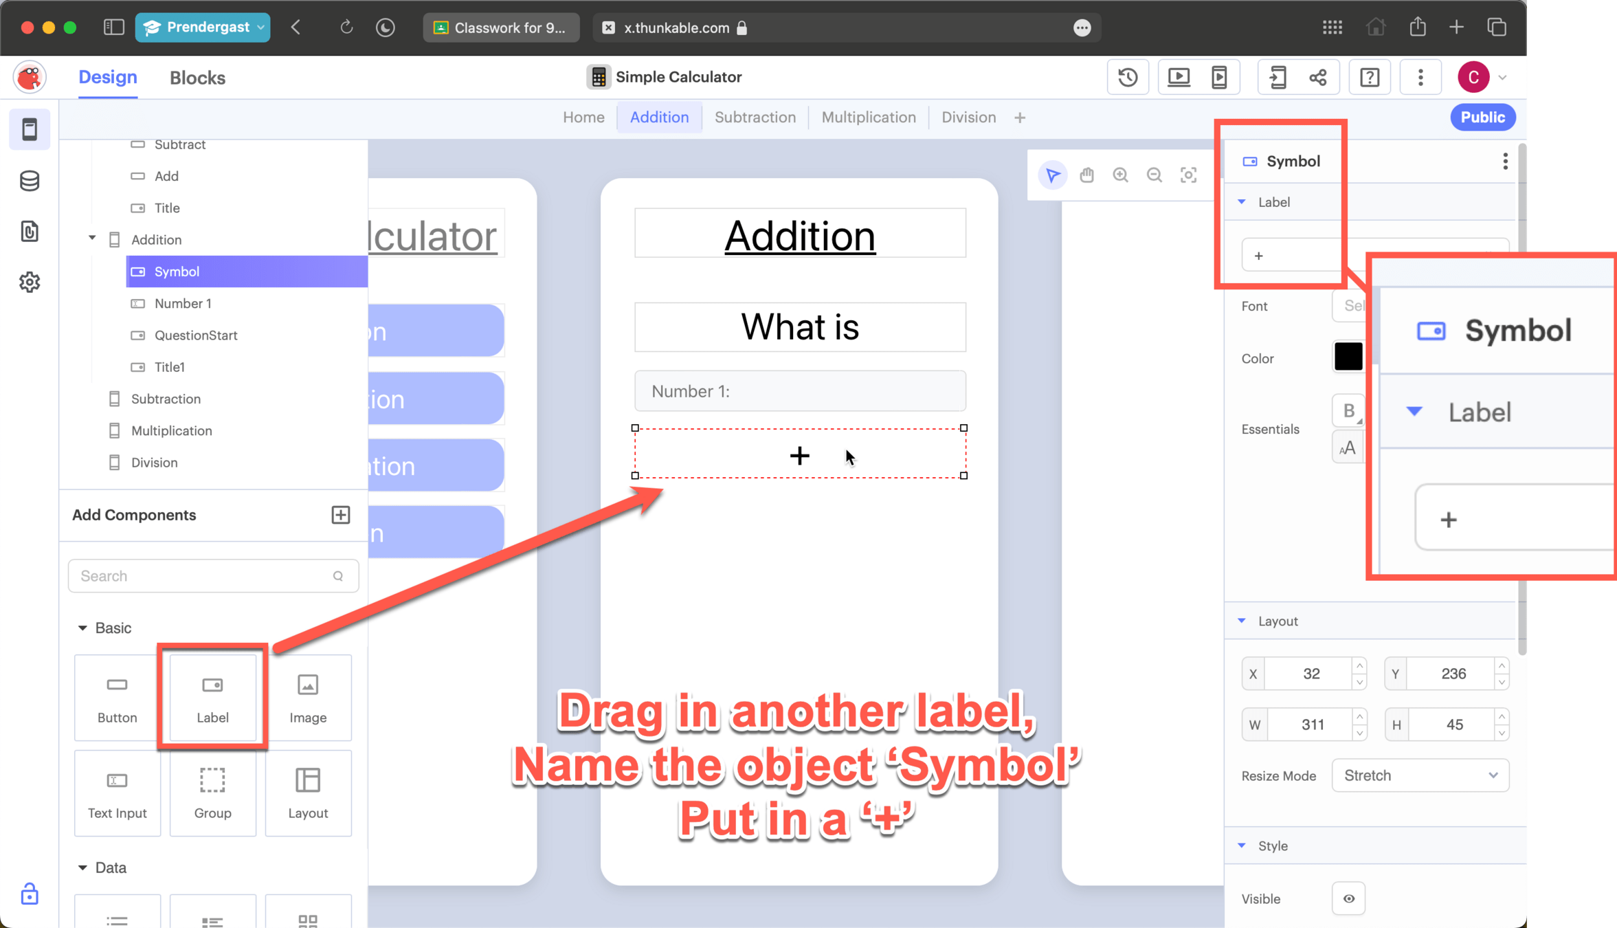
Task: Open the share project icon
Action: [x=1317, y=77]
